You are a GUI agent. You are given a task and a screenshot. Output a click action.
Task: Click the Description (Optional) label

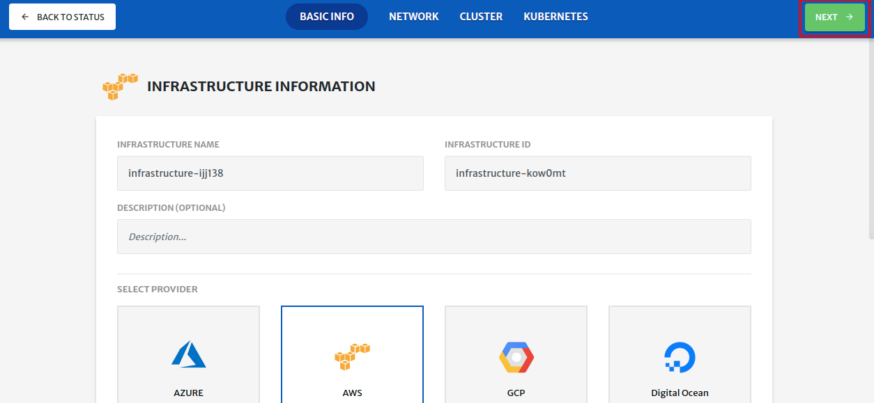[x=171, y=207]
